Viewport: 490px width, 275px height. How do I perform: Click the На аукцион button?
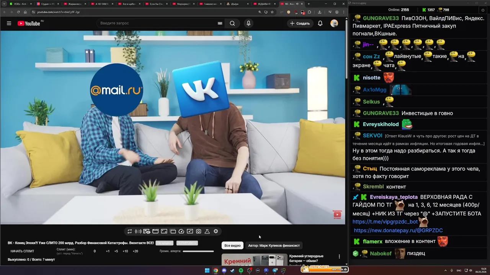(x=165, y=243)
